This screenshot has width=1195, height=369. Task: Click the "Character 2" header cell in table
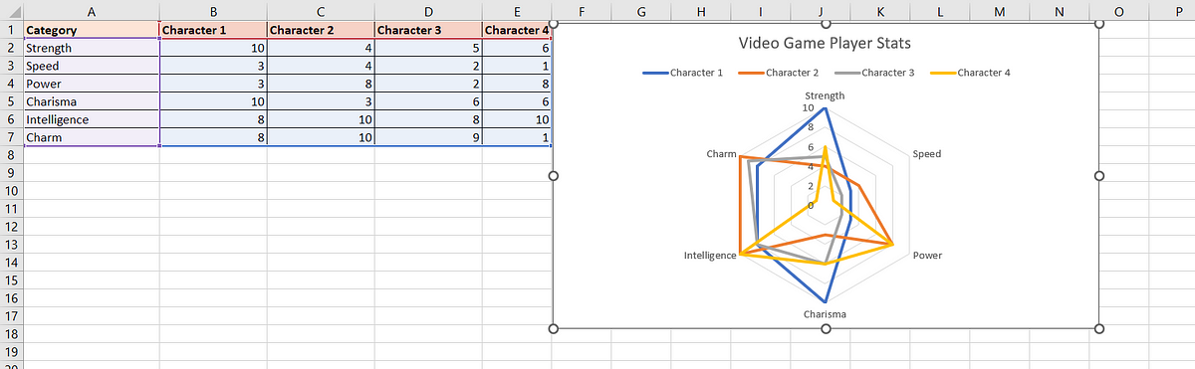coord(320,30)
